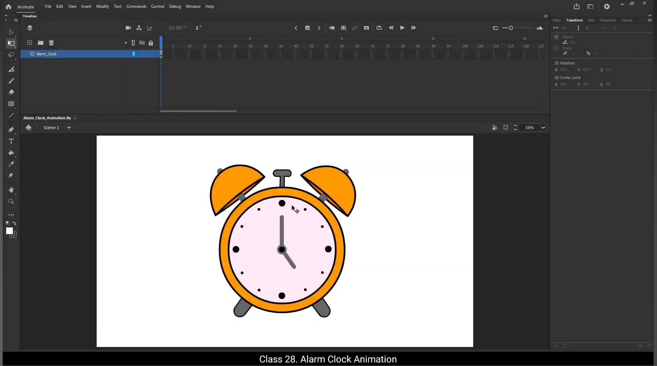657x366 pixels.
Task: Step forward one frame
Action: (x=414, y=28)
